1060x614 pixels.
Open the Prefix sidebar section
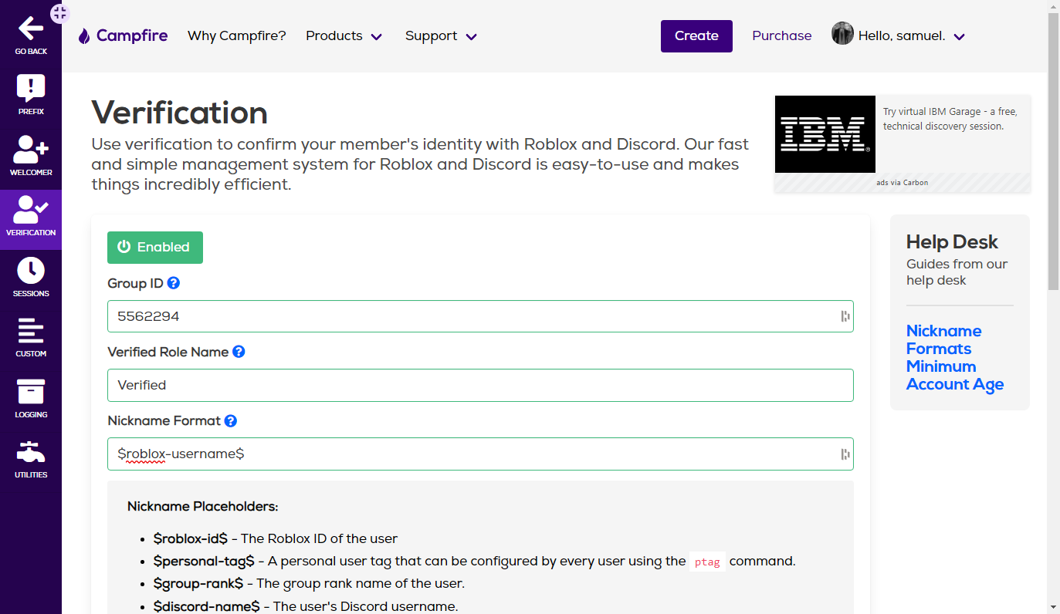31,96
